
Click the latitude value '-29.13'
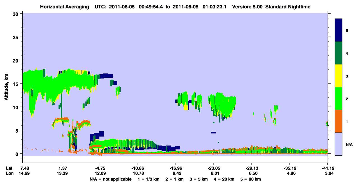tap(251, 168)
